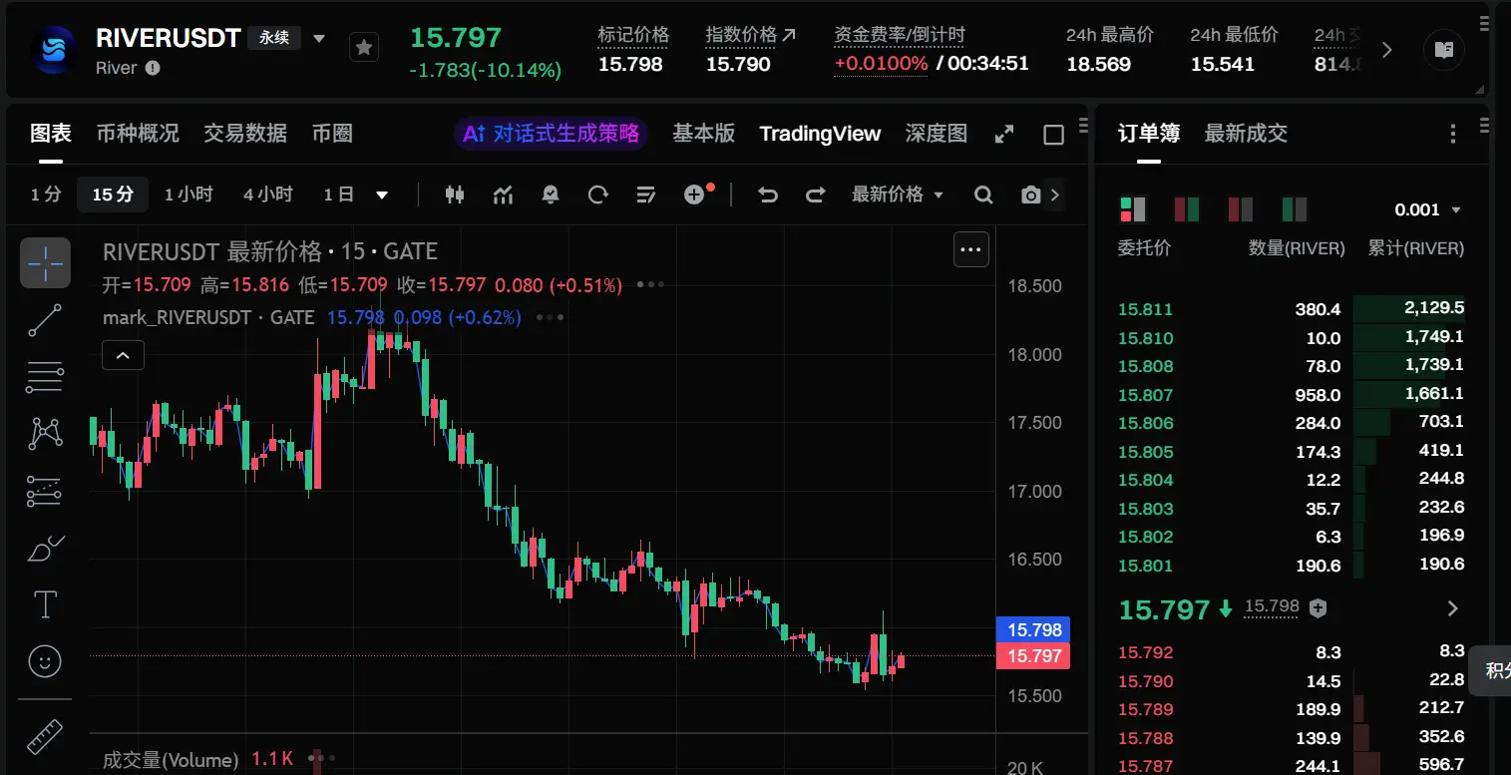Open the 最新价格 price type dropdown
Image resolution: width=1511 pixels, height=775 pixels.
[x=897, y=194]
